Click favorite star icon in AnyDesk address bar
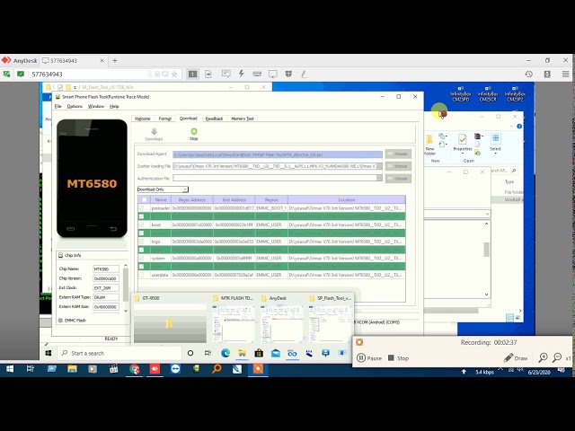Image resolution: width=575 pixels, height=431 pixels. click(174, 74)
